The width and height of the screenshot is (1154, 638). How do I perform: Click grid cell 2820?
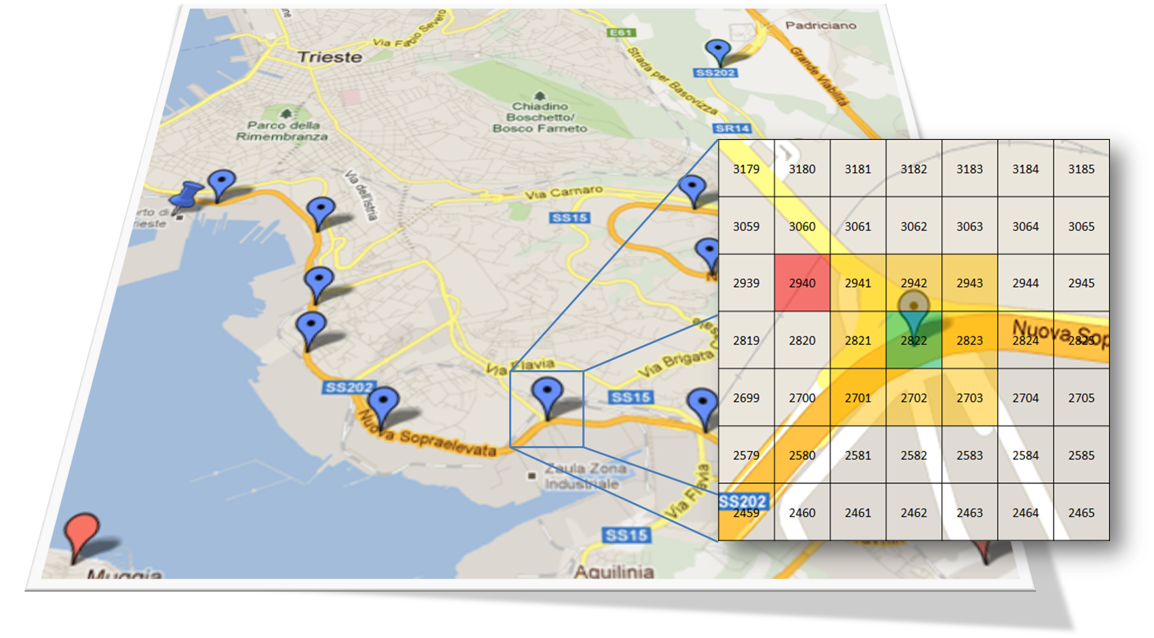[x=802, y=340]
